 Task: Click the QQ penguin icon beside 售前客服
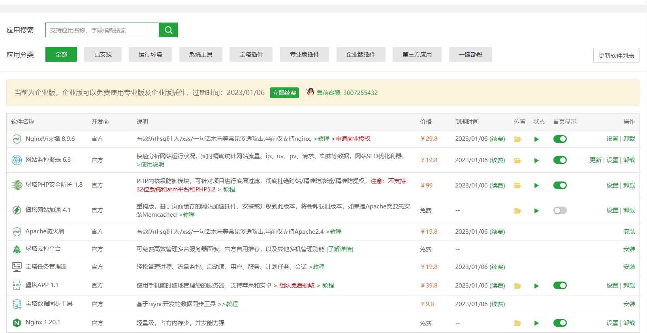coord(310,92)
